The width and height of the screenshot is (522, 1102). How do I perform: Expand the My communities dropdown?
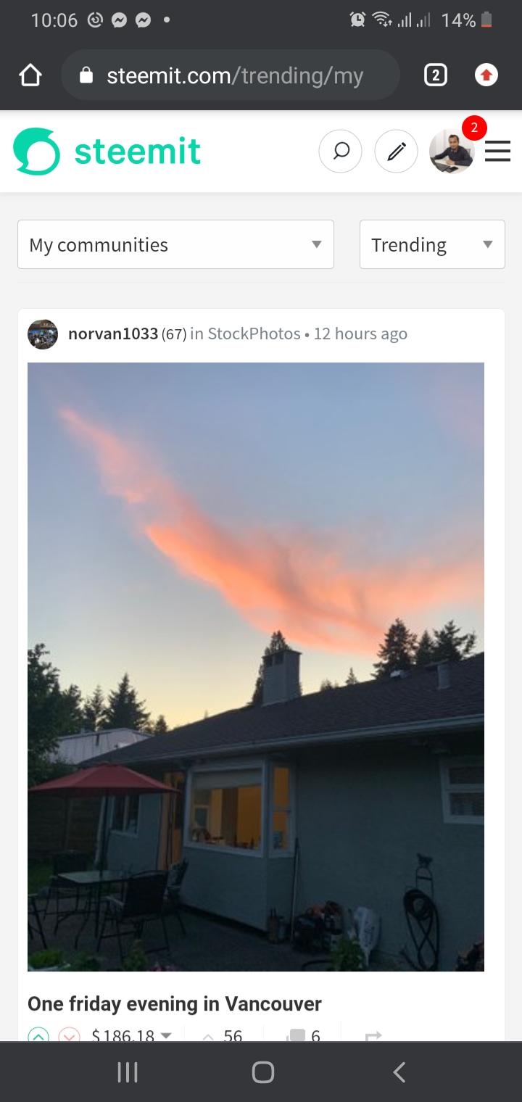click(175, 244)
